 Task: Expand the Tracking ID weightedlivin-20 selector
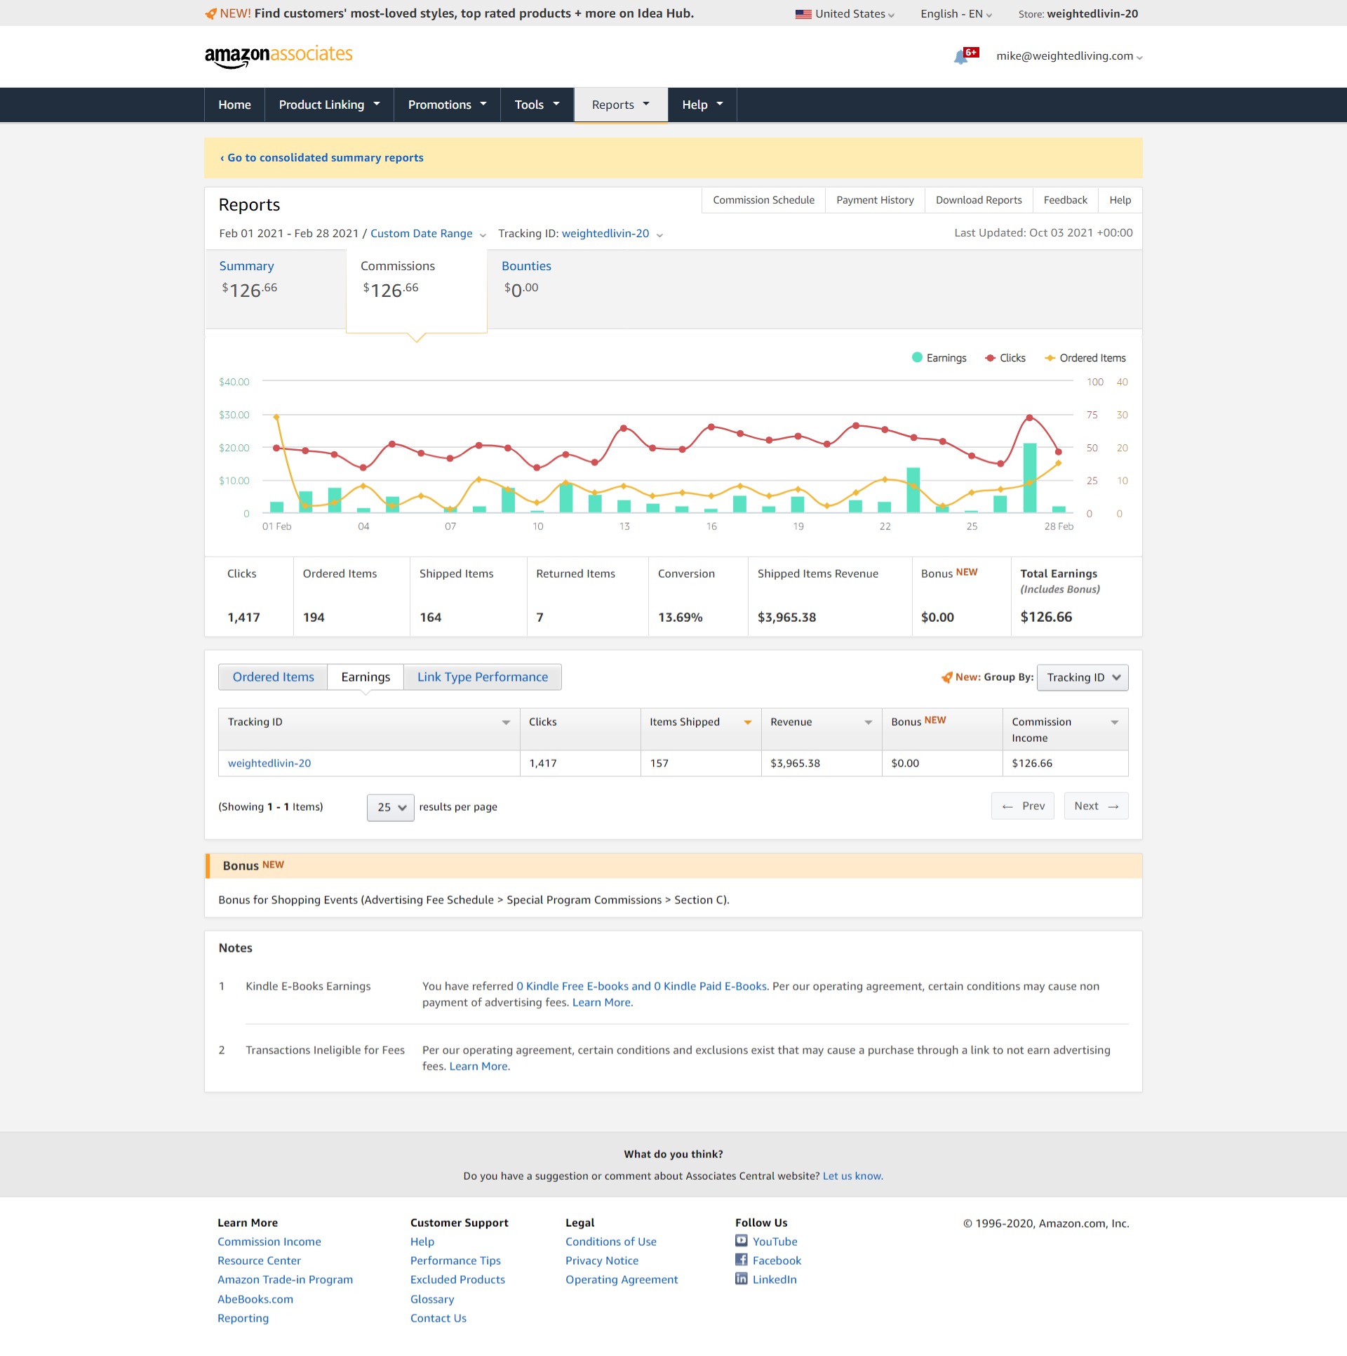coord(612,234)
